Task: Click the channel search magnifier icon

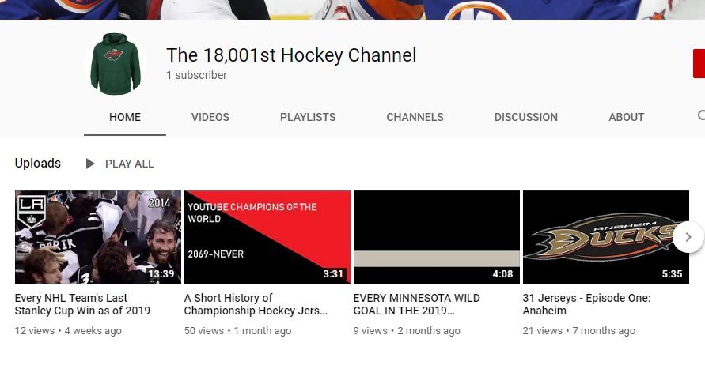Action: click(701, 116)
